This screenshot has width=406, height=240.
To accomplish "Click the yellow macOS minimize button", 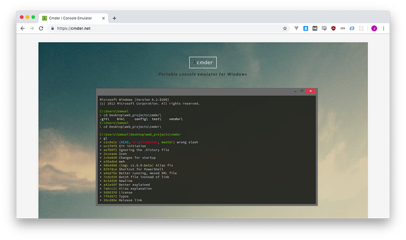I will [27, 17].
